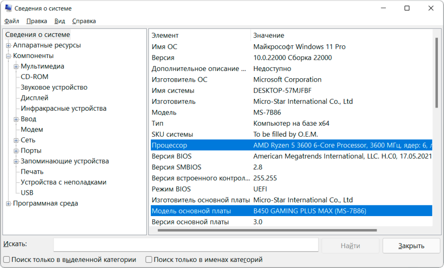Viewport: 444px width, 268px height.
Task: Minimize the Сведения о системе window
Action: (x=383, y=8)
